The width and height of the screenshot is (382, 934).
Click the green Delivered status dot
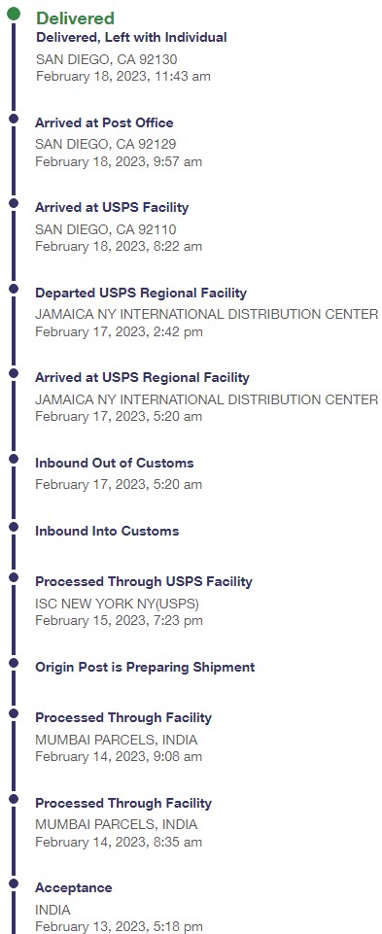pyautogui.click(x=14, y=15)
